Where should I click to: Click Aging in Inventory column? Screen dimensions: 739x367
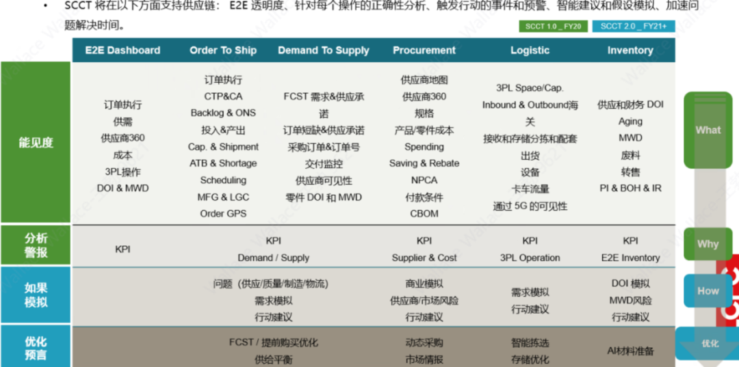630,122
